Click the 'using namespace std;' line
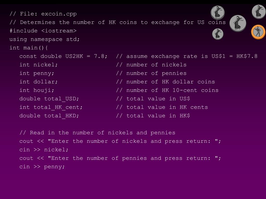Screen dimensions: 266x199 (x=44, y=39)
